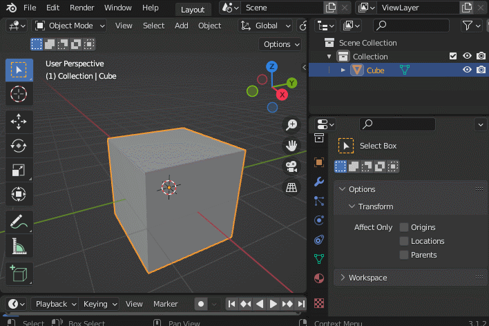Image resolution: width=489 pixels, height=326 pixels.
Task: Select the Measure tool
Action: [19, 247]
